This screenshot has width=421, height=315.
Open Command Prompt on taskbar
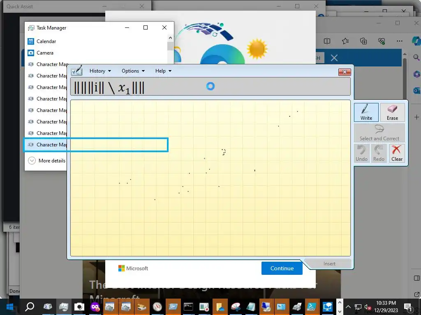coord(188,307)
